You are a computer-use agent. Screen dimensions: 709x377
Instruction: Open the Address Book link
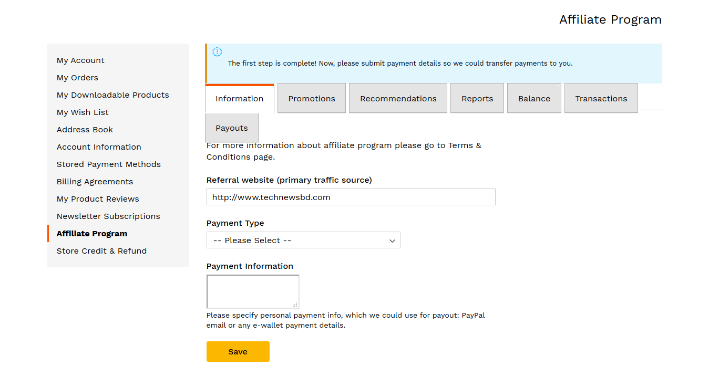(85, 130)
